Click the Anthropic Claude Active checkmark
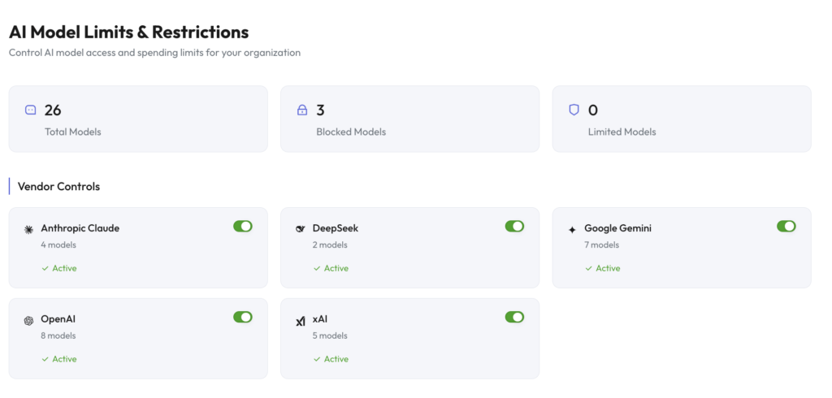 tap(45, 269)
